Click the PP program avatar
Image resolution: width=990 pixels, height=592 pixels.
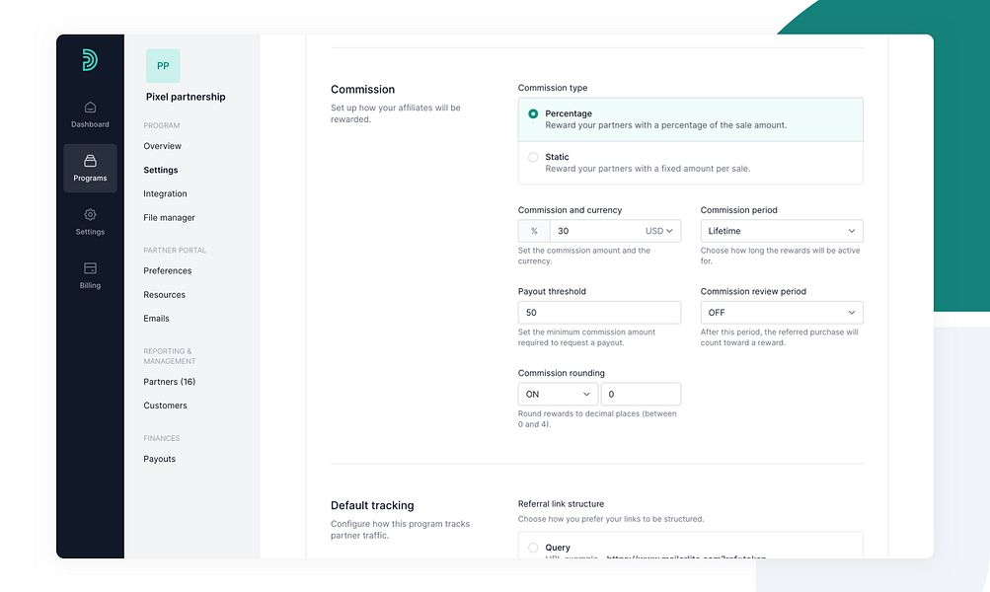(x=163, y=66)
